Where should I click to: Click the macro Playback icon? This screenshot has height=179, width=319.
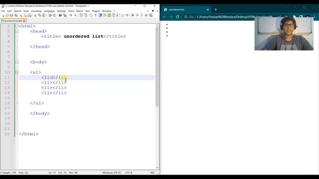[142, 15]
